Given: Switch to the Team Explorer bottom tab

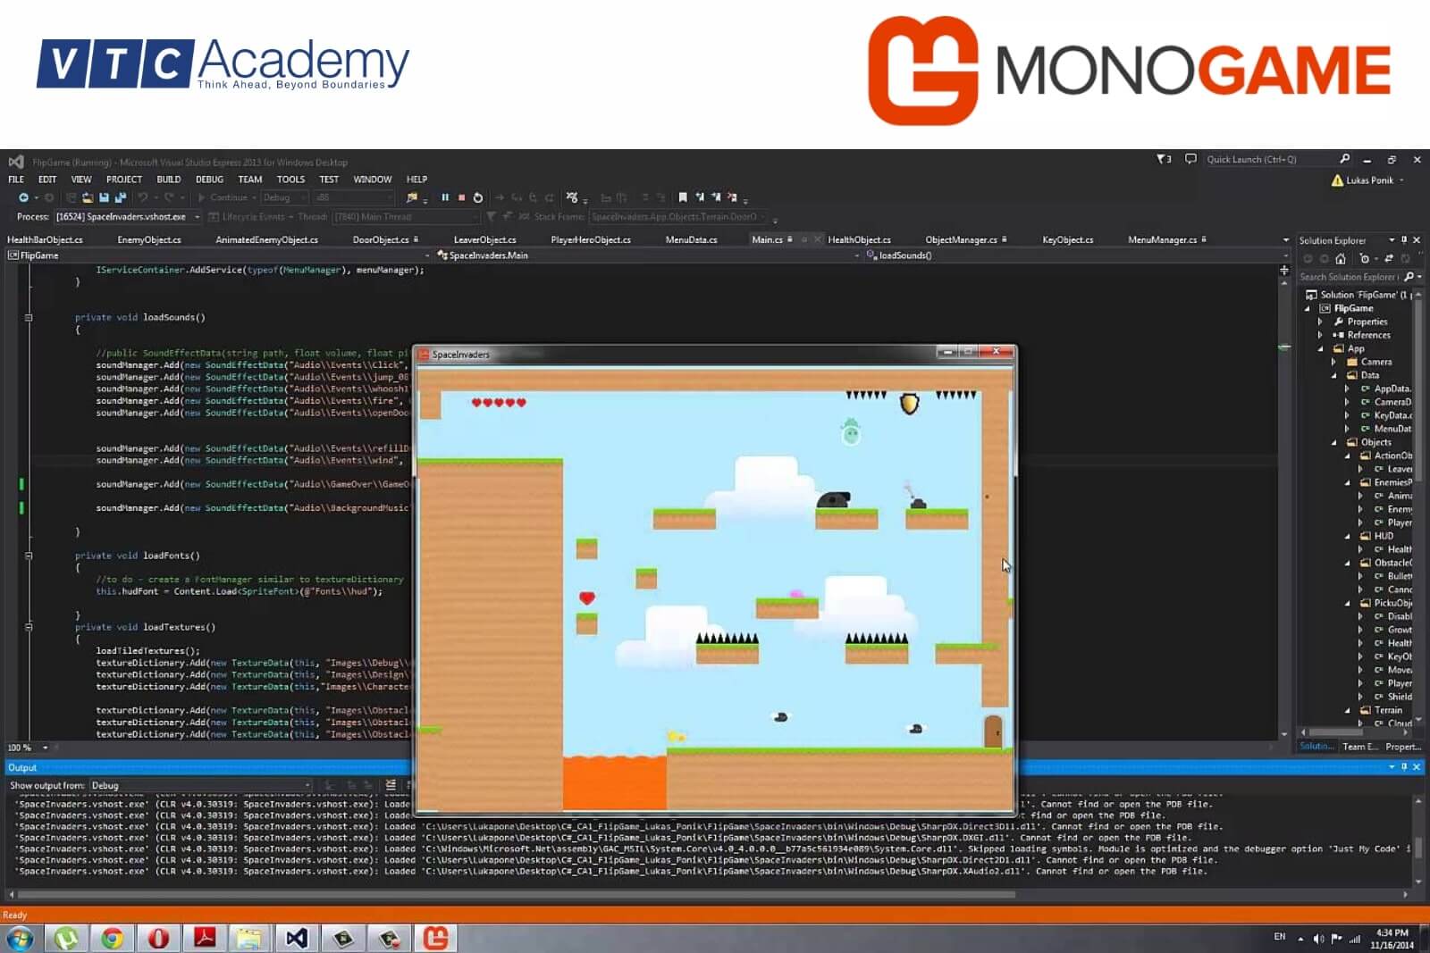Looking at the screenshot, I should [x=1359, y=747].
